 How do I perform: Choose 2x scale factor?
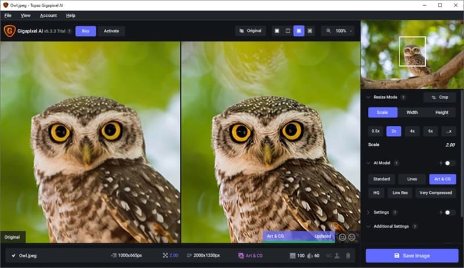click(x=394, y=131)
